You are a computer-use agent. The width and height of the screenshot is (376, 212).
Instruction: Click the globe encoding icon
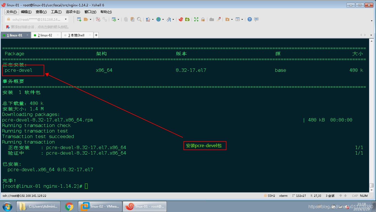click(x=159, y=19)
